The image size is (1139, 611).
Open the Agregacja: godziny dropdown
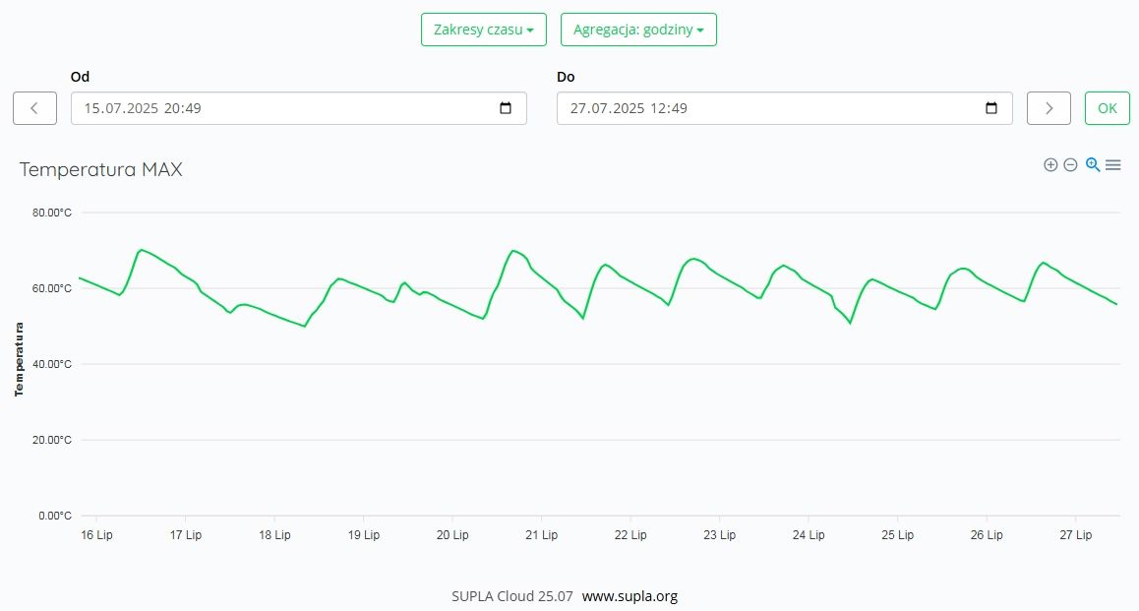coord(638,30)
